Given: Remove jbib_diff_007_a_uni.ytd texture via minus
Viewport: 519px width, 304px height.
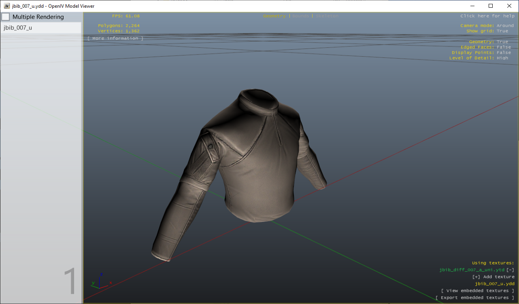Looking at the screenshot, I should point(510,270).
